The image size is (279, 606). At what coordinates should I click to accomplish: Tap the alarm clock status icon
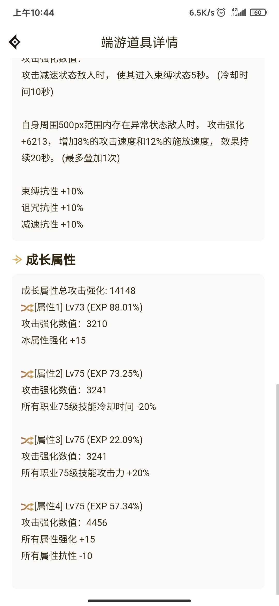tap(221, 12)
